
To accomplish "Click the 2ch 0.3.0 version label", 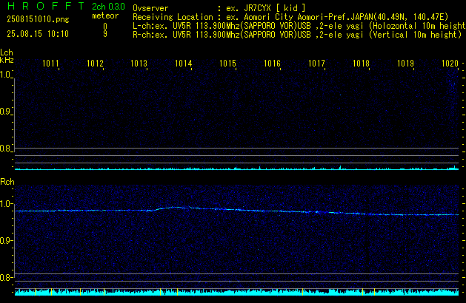I will [x=108, y=7].
